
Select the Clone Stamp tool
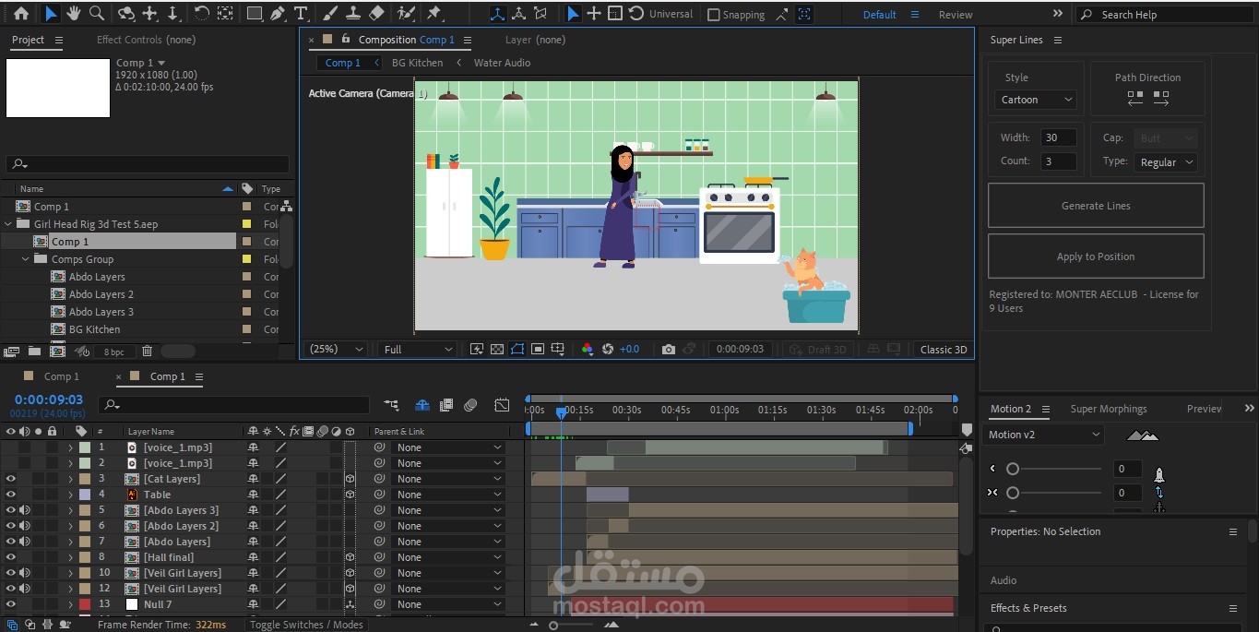coord(353,14)
